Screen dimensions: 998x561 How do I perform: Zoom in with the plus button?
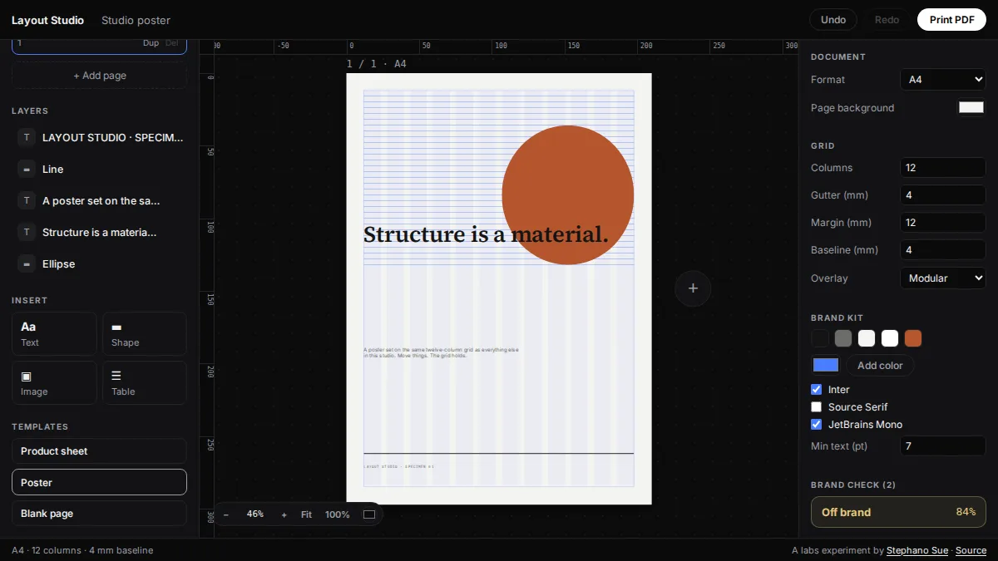(x=284, y=514)
